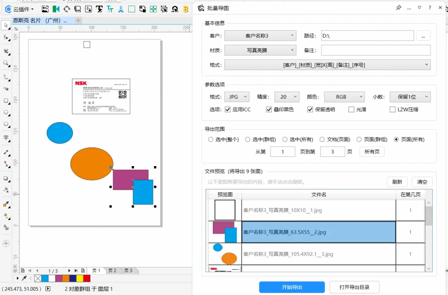Open the 颜色 RGB dropdown
448x295 pixels.
click(345, 97)
